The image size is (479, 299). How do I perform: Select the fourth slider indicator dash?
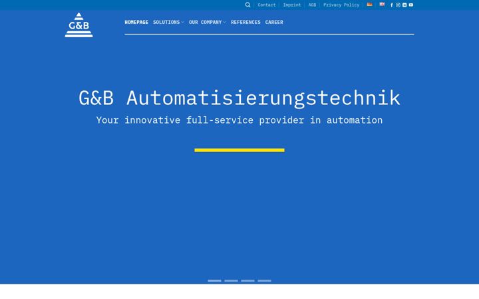coord(264,280)
